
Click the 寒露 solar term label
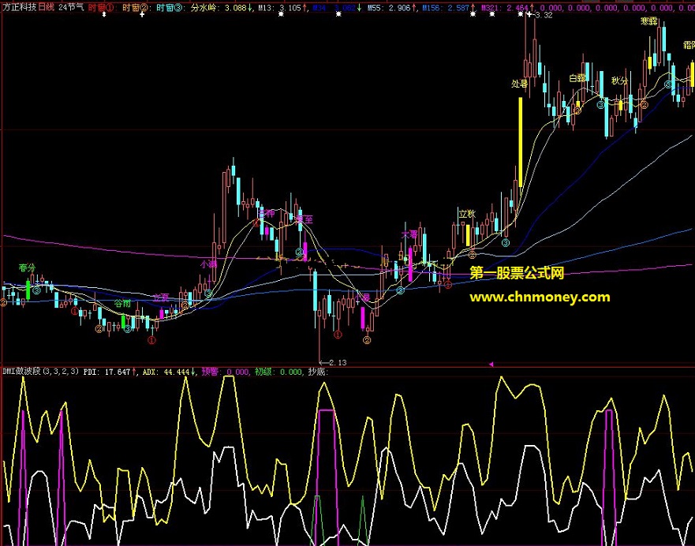[x=649, y=21]
